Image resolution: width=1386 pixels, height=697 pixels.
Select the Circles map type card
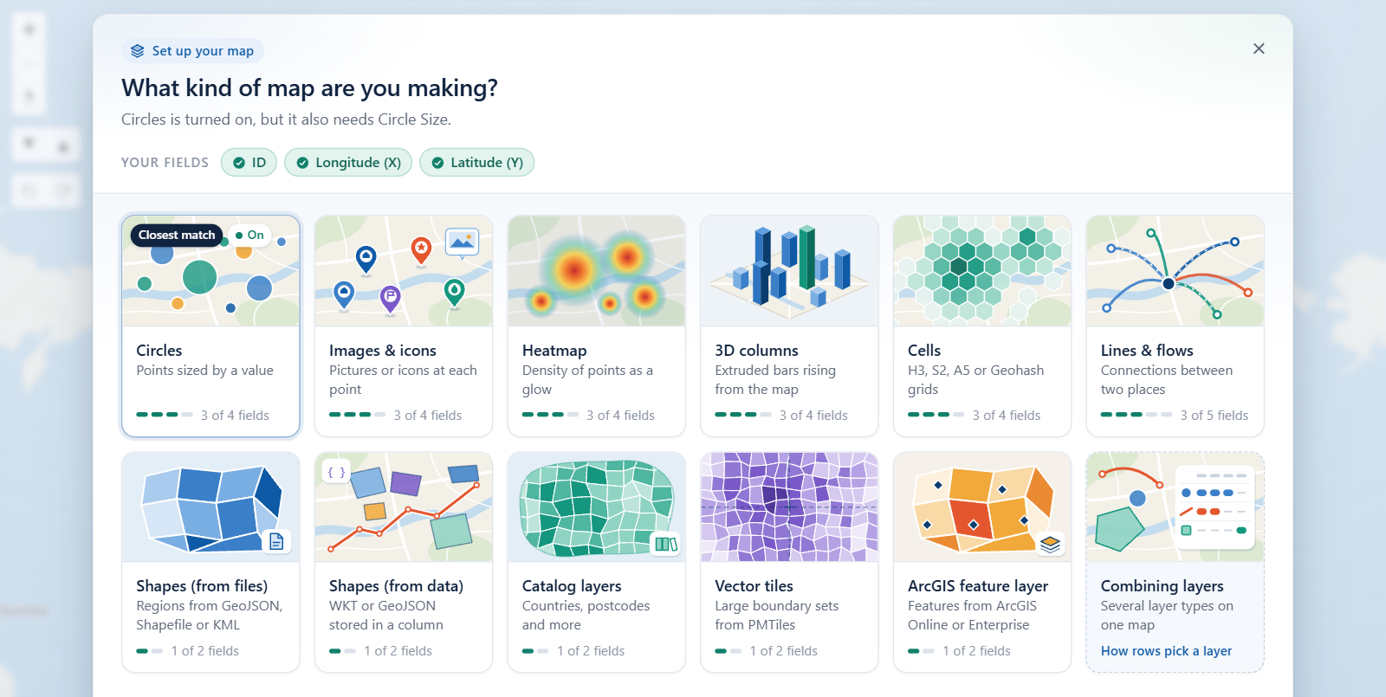[x=210, y=326]
